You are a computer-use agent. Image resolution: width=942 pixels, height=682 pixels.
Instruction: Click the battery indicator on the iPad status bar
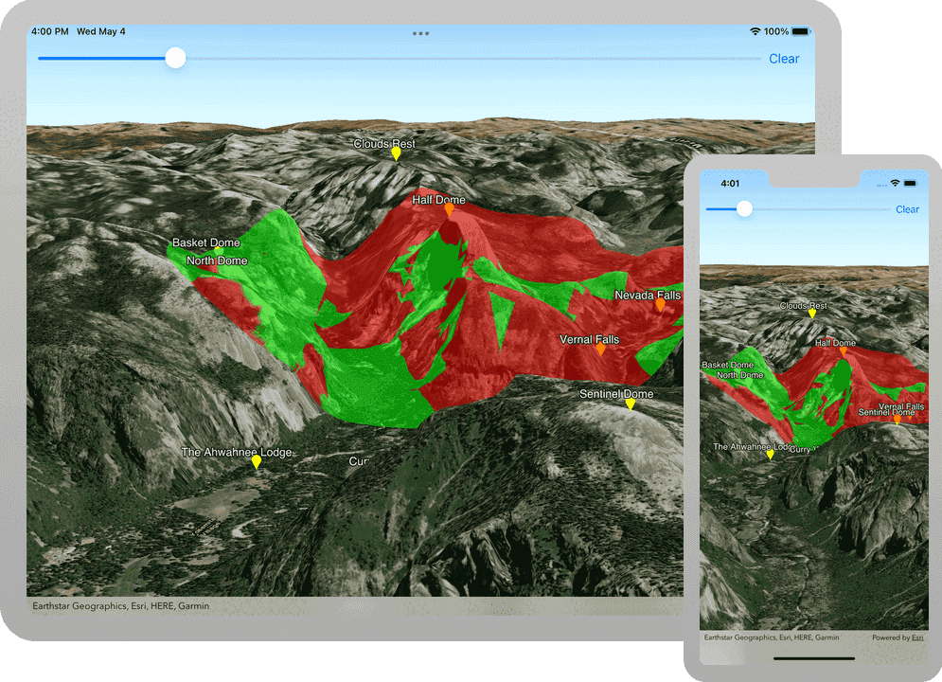798,30
